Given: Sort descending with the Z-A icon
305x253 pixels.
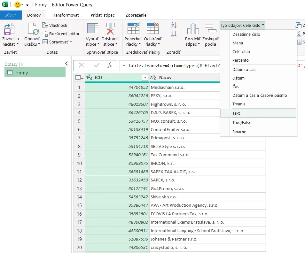Looking at the screenshot, I should click(174, 34).
